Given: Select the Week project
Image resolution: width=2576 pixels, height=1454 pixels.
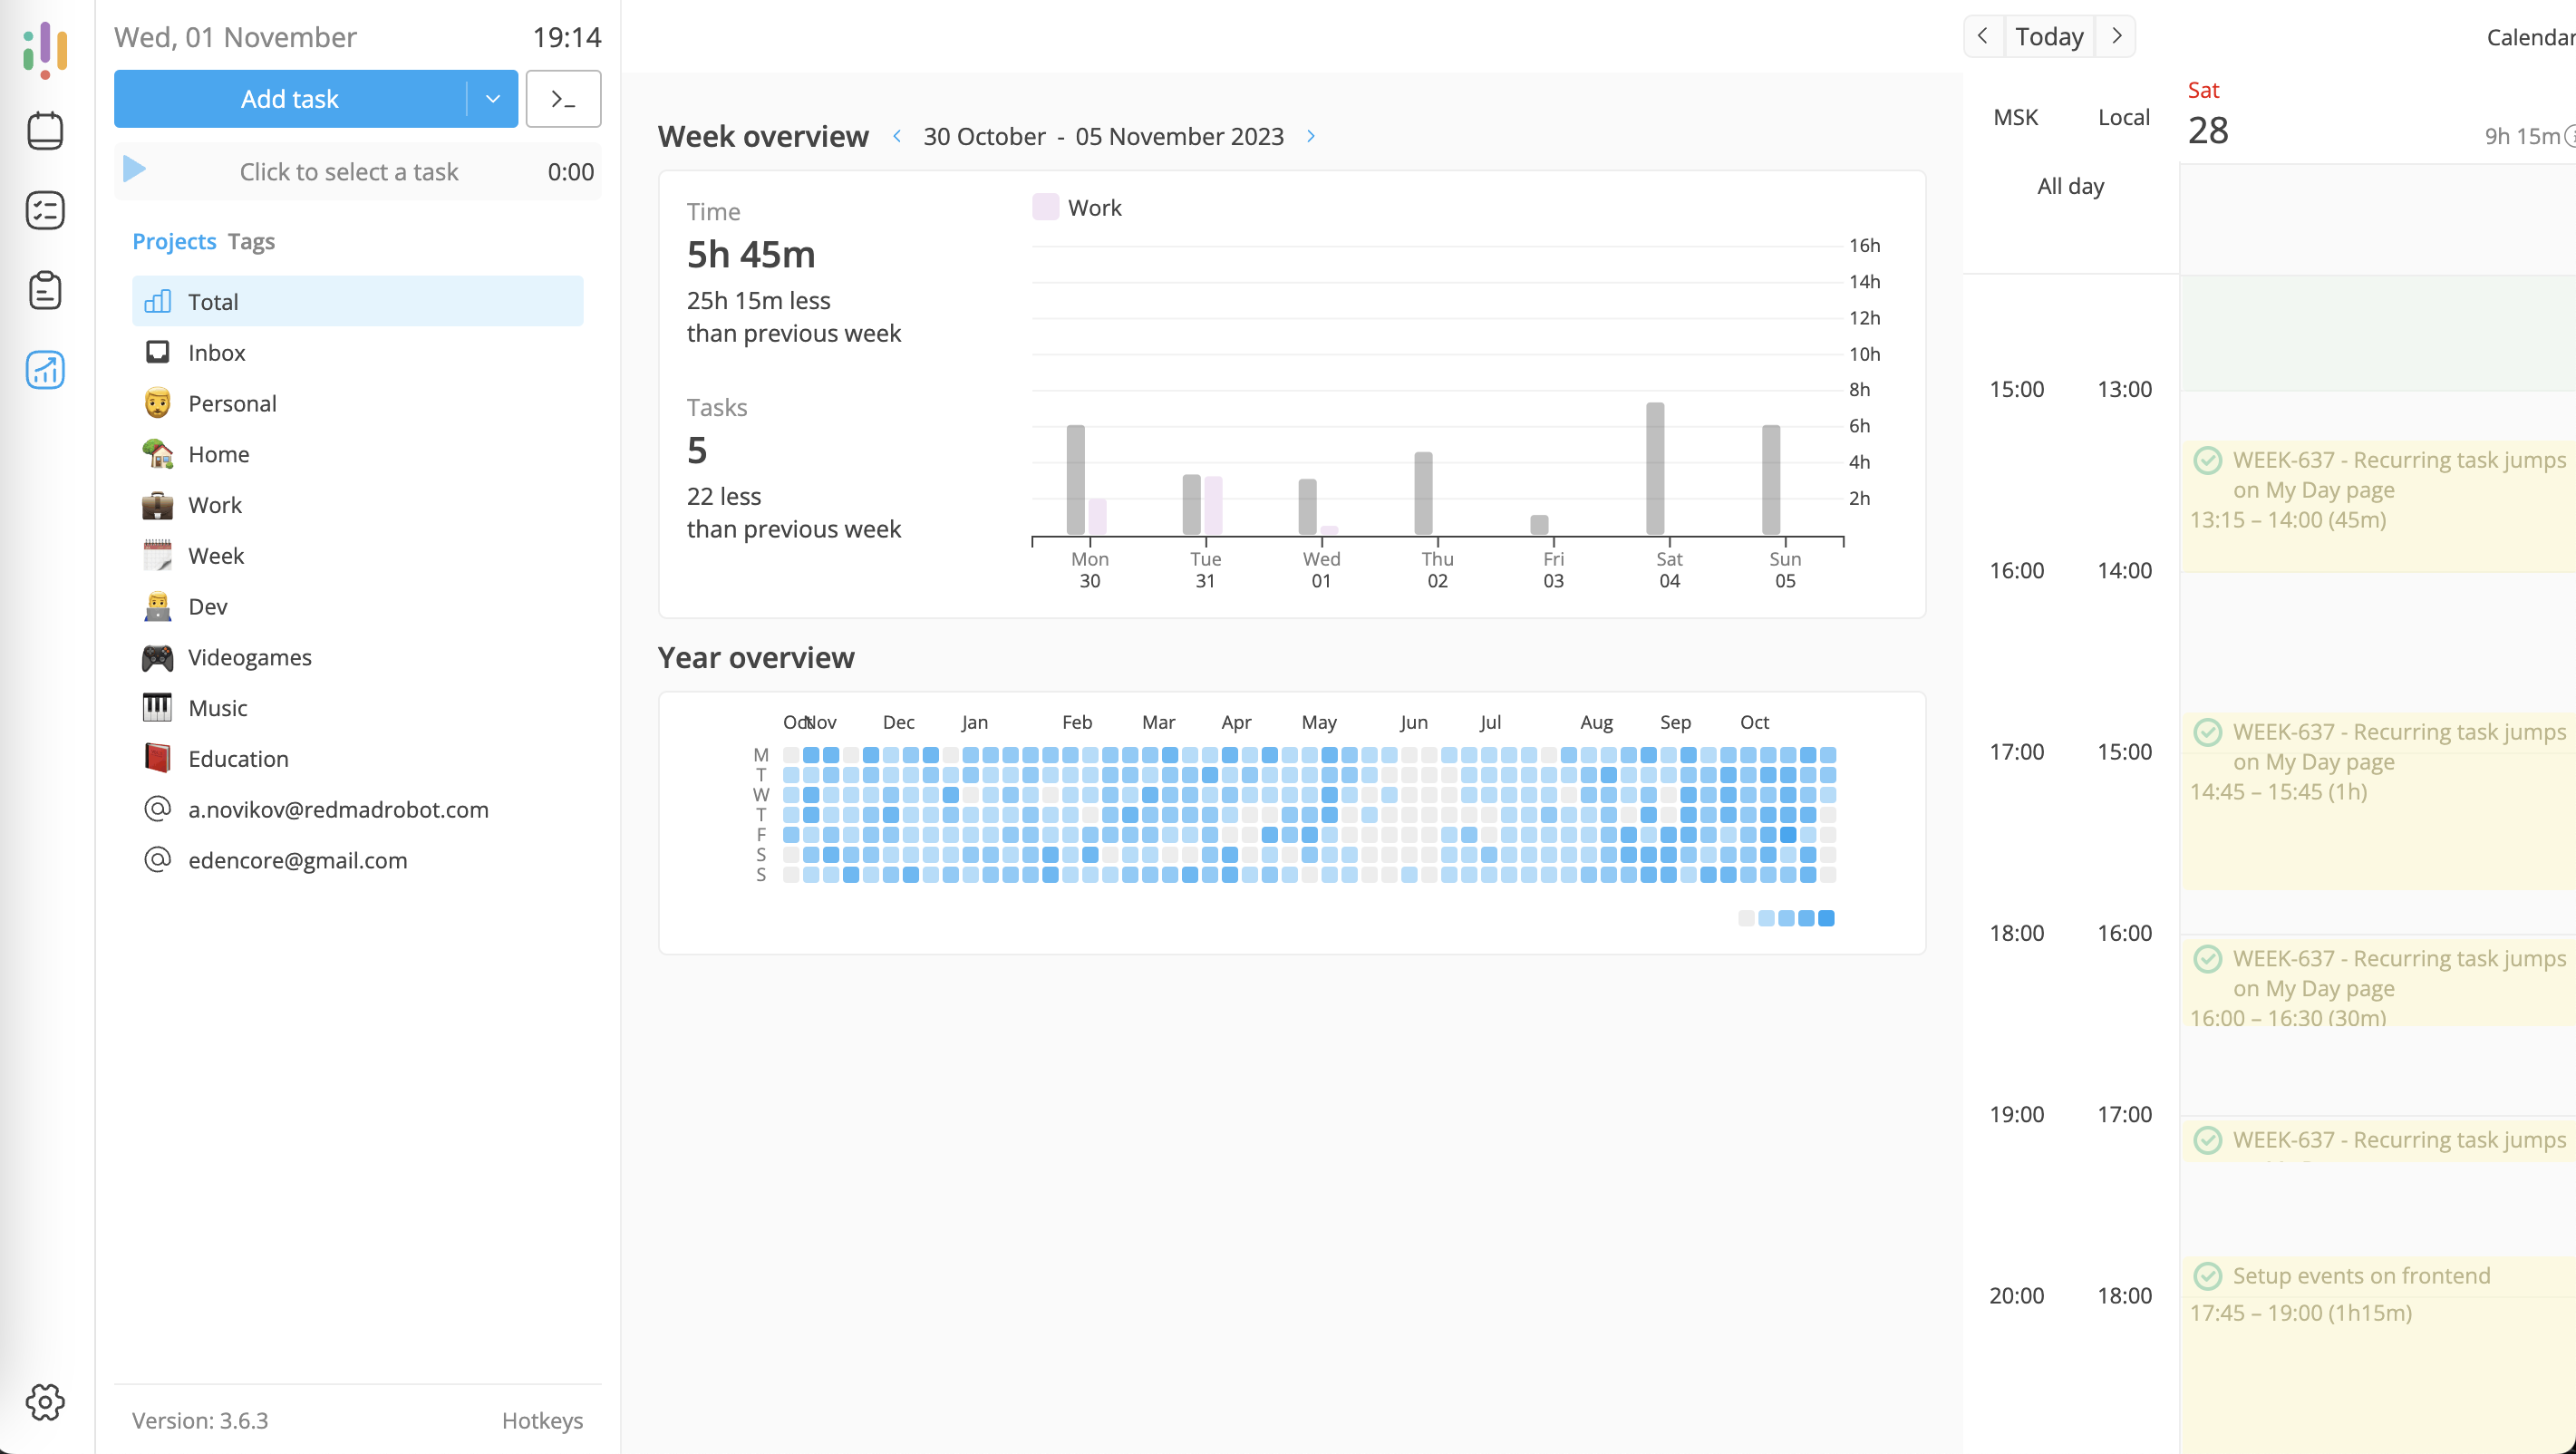Looking at the screenshot, I should pos(357,555).
